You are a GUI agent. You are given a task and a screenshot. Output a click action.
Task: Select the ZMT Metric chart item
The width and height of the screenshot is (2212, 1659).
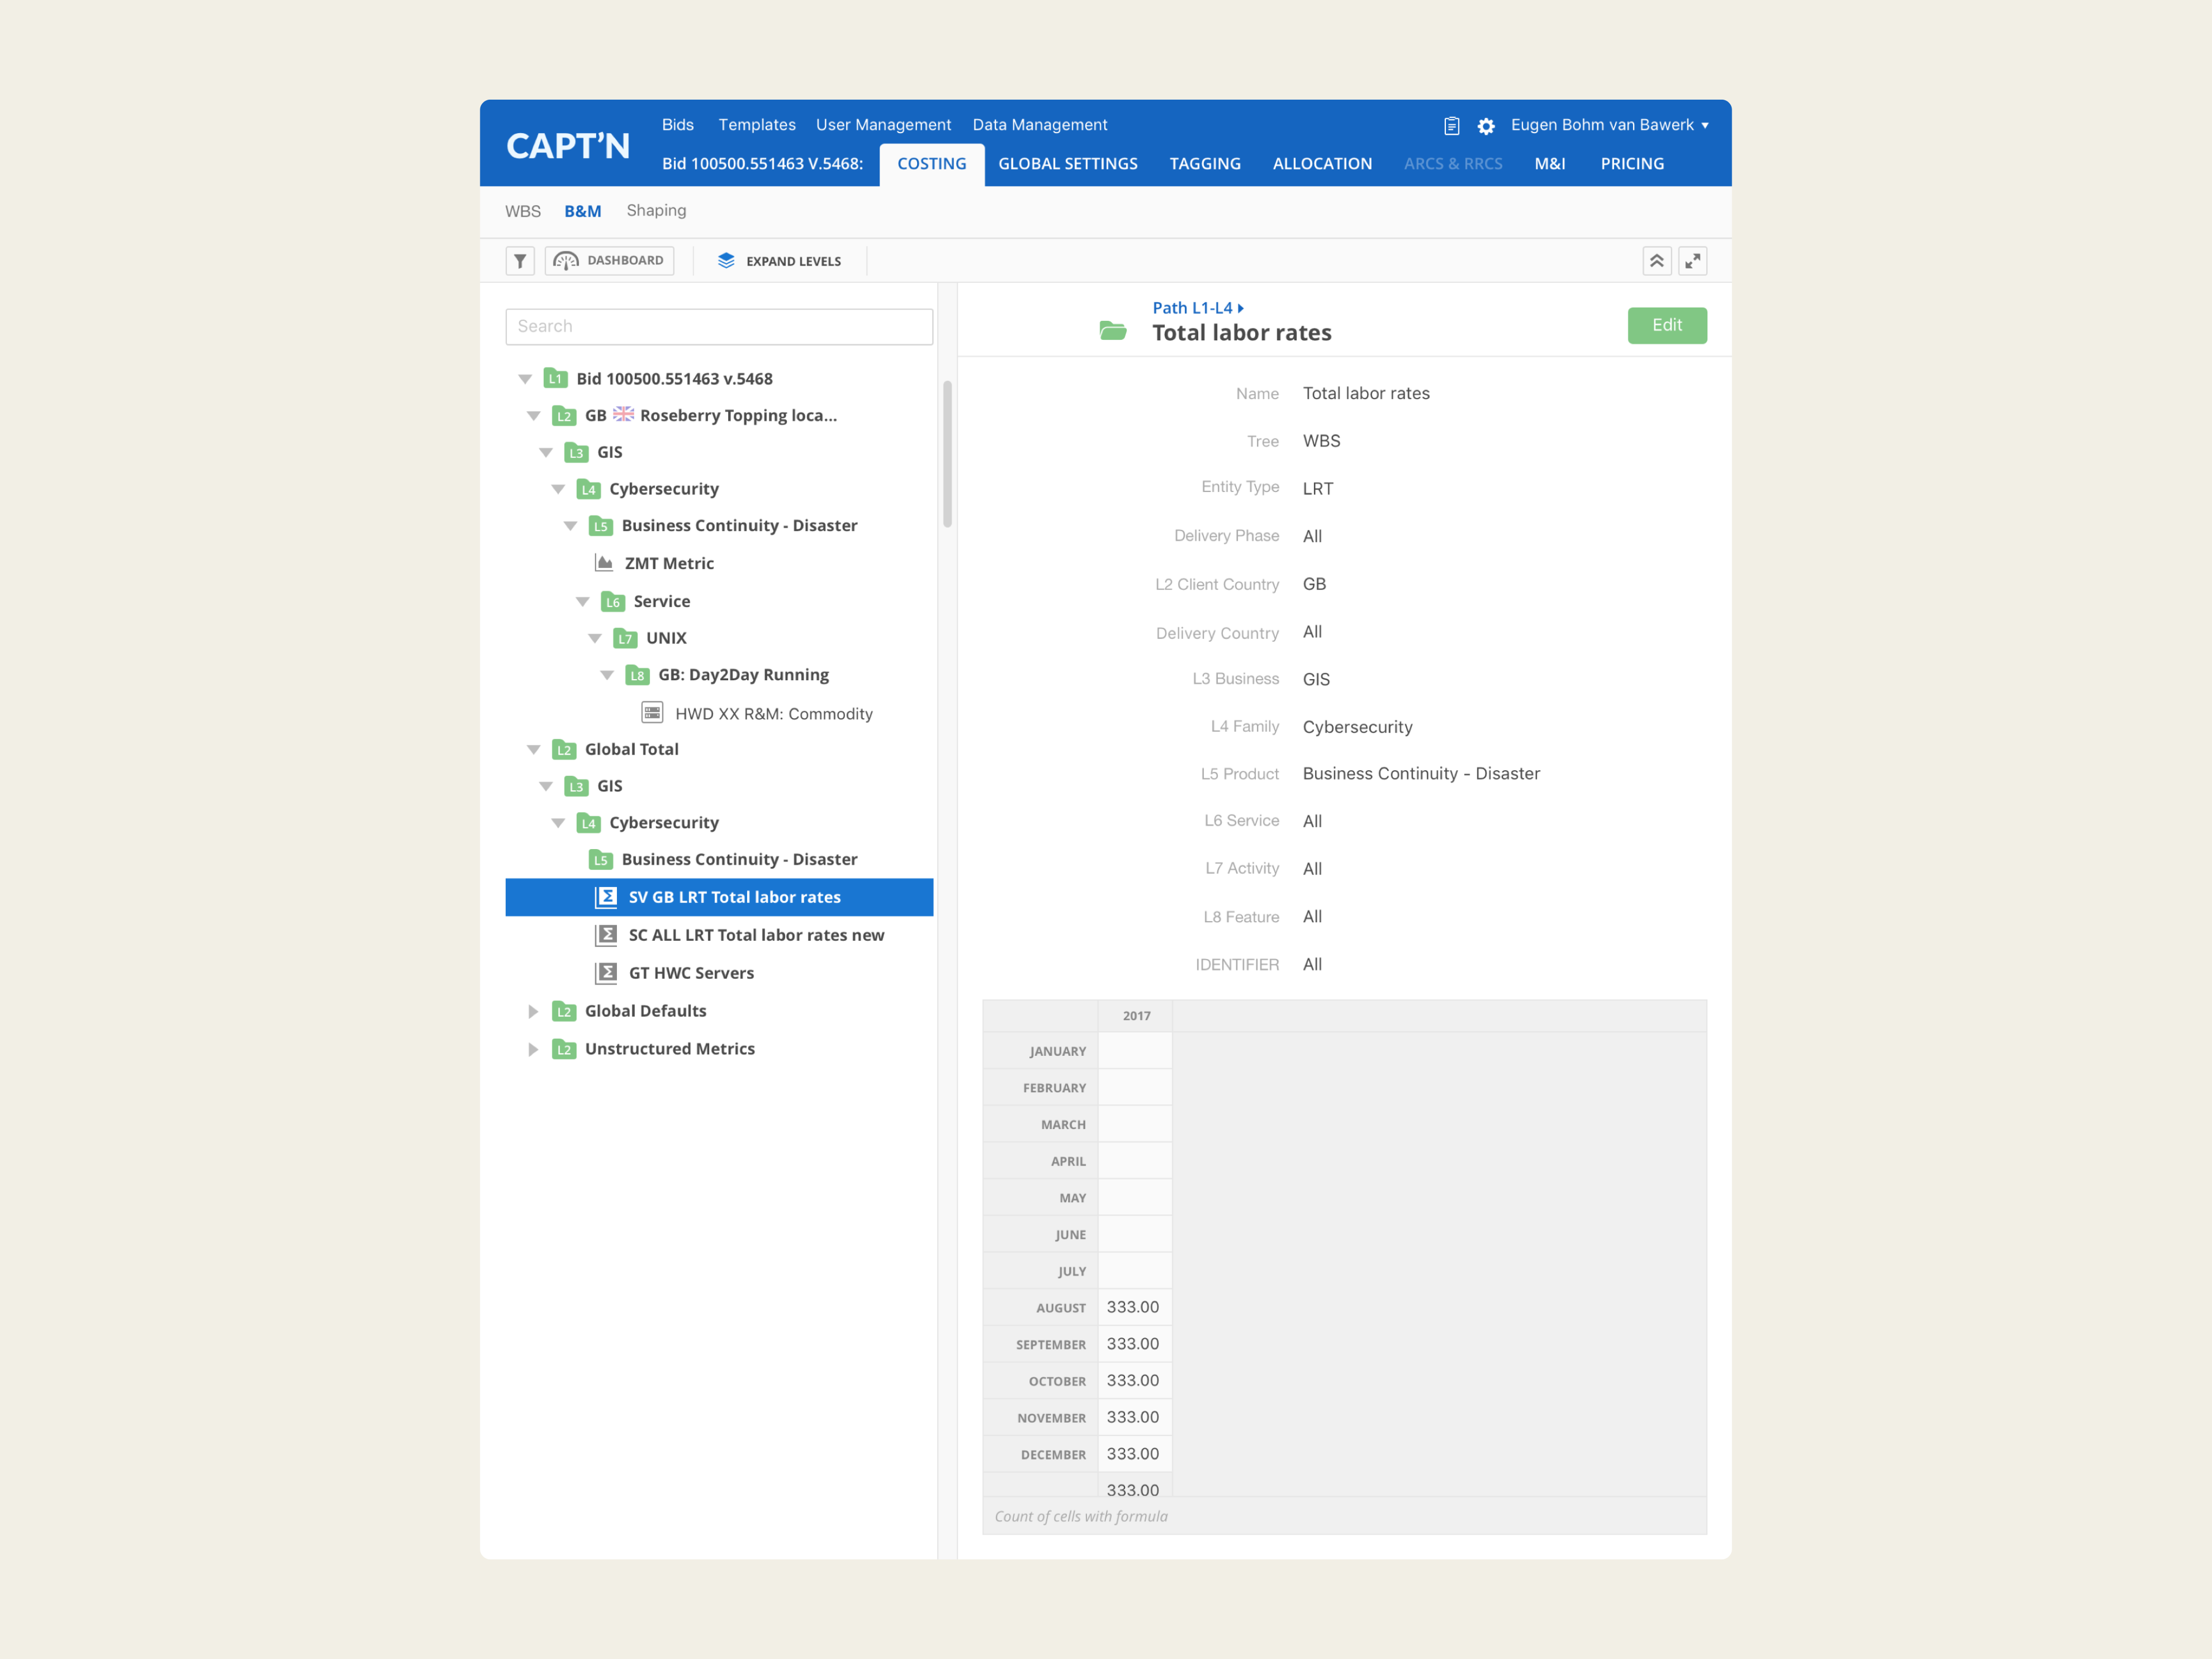(x=668, y=563)
